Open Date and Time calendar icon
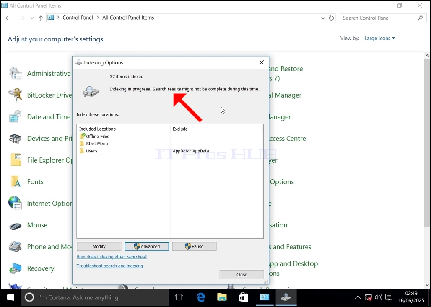The image size is (431, 307). point(16,117)
